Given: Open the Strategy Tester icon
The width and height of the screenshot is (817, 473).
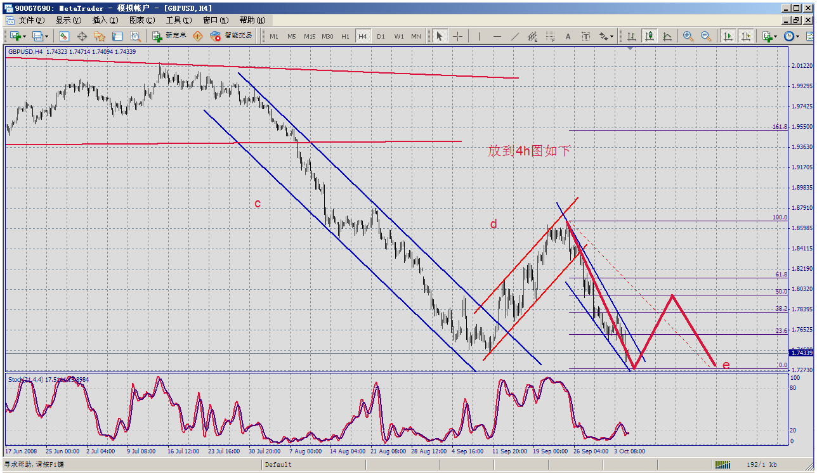Looking at the screenshot, I should coord(134,36).
